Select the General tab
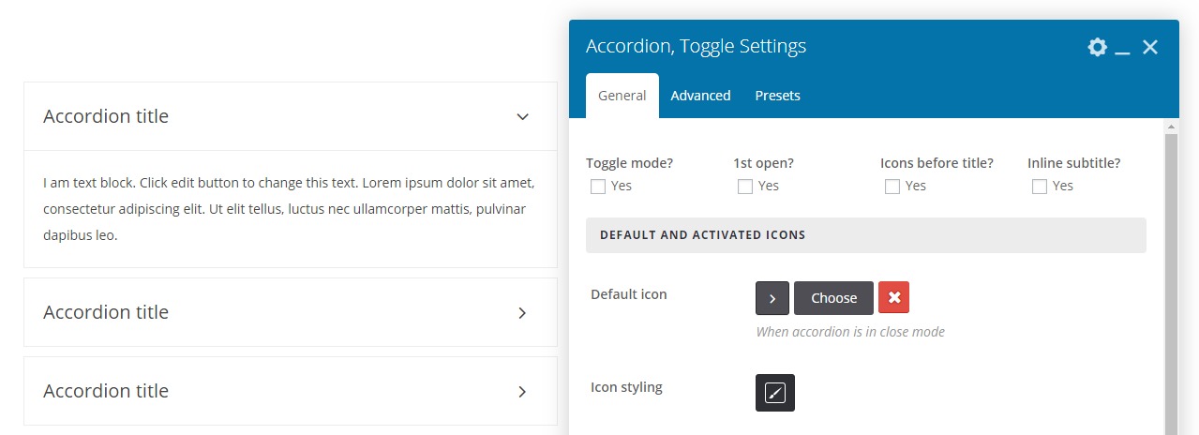The width and height of the screenshot is (1199, 435). pyautogui.click(x=622, y=96)
